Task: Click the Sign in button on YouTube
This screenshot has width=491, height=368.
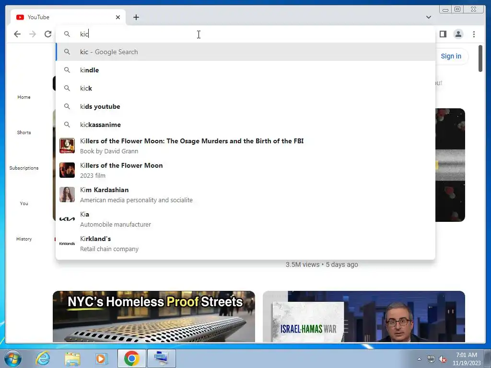Action: pyautogui.click(x=451, y=56)
